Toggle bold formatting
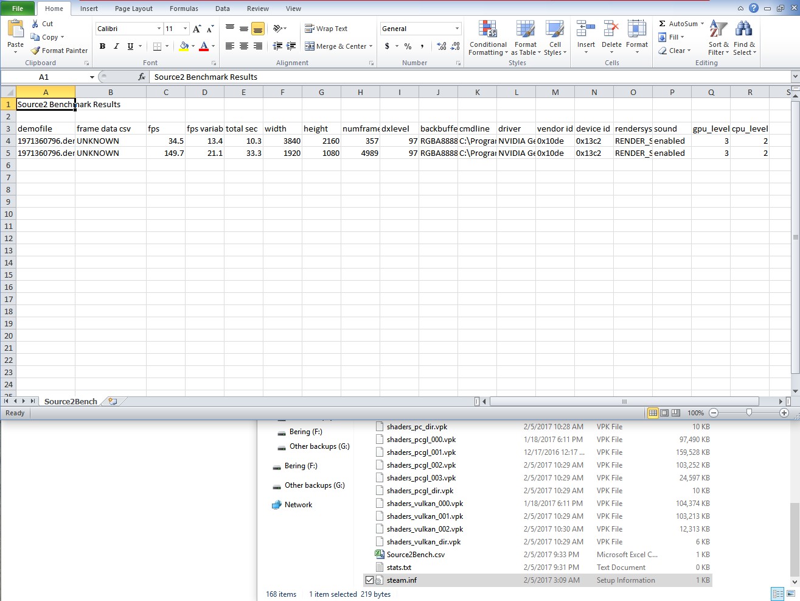 pyautogui.click(x=102, y=46)
